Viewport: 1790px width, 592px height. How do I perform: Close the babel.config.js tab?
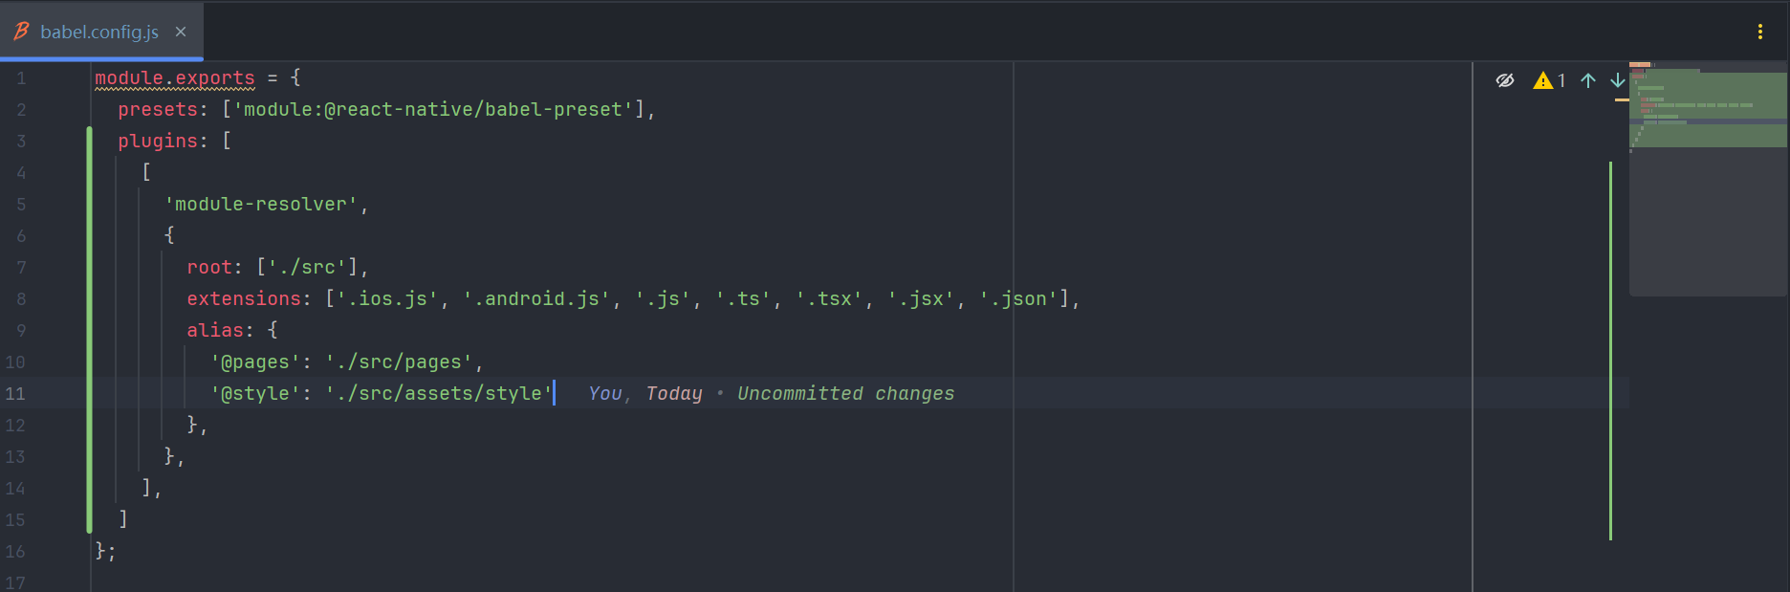point(181,32)
